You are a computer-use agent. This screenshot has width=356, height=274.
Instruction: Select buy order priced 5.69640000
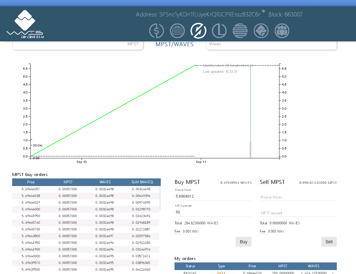pos(86,256)
